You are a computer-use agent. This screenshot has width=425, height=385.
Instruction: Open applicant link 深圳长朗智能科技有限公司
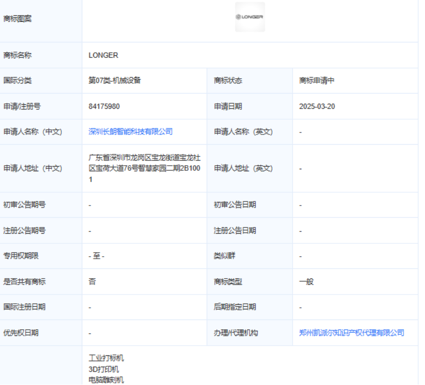click(x=130, y=132)
